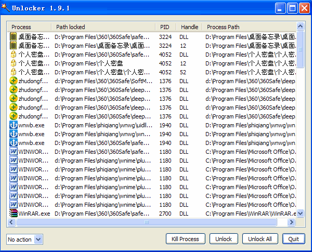This screenshot has width=312, height=252.
Task: Click the wnwb.exe anchor icon in the 360Safe\safe row
Action: 14,143
